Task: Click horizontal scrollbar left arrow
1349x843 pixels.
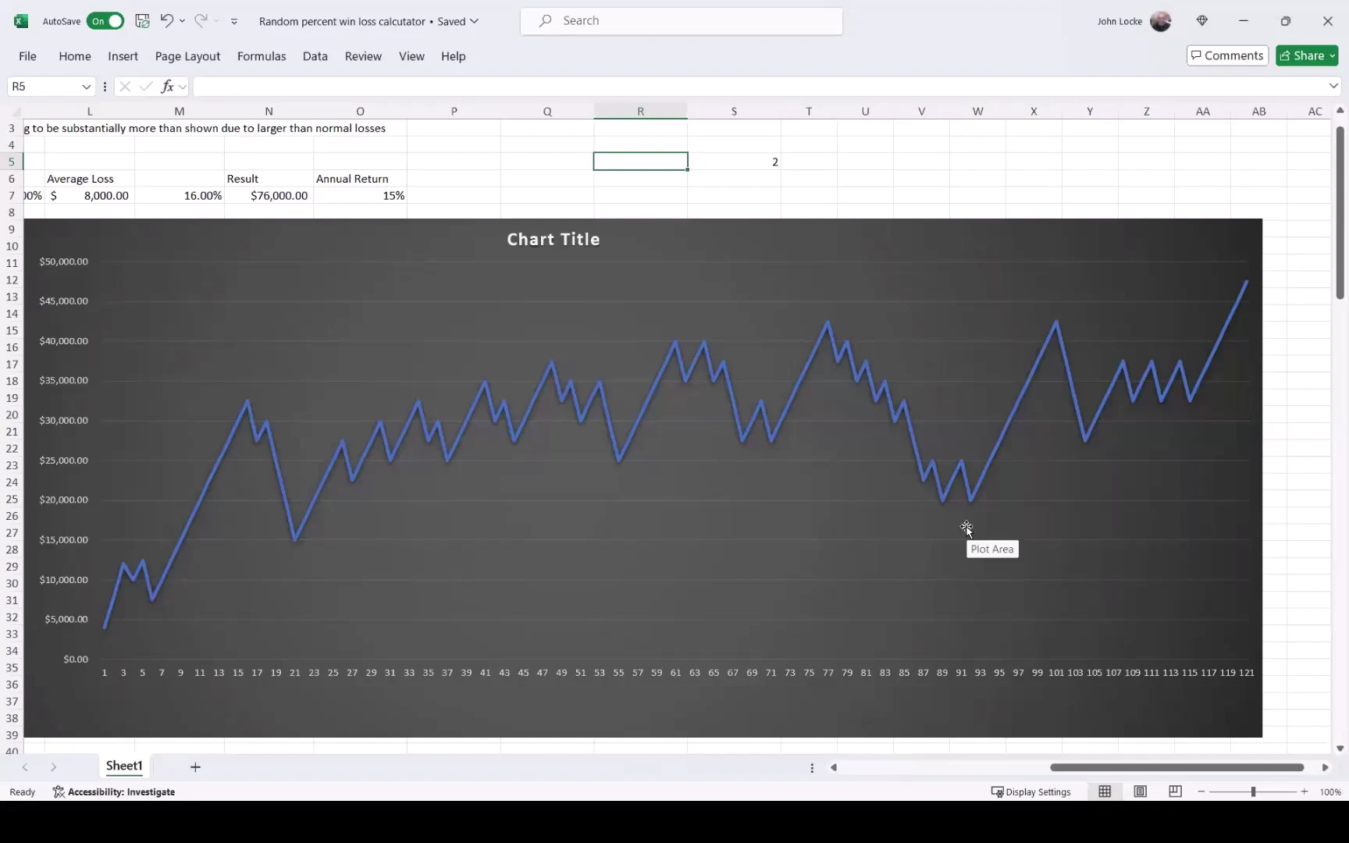Action: point(834,767)
